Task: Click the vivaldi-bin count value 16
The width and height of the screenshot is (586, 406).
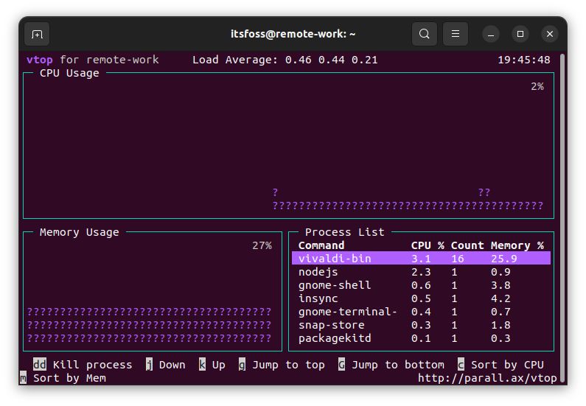Action: [x=458, y=259]
